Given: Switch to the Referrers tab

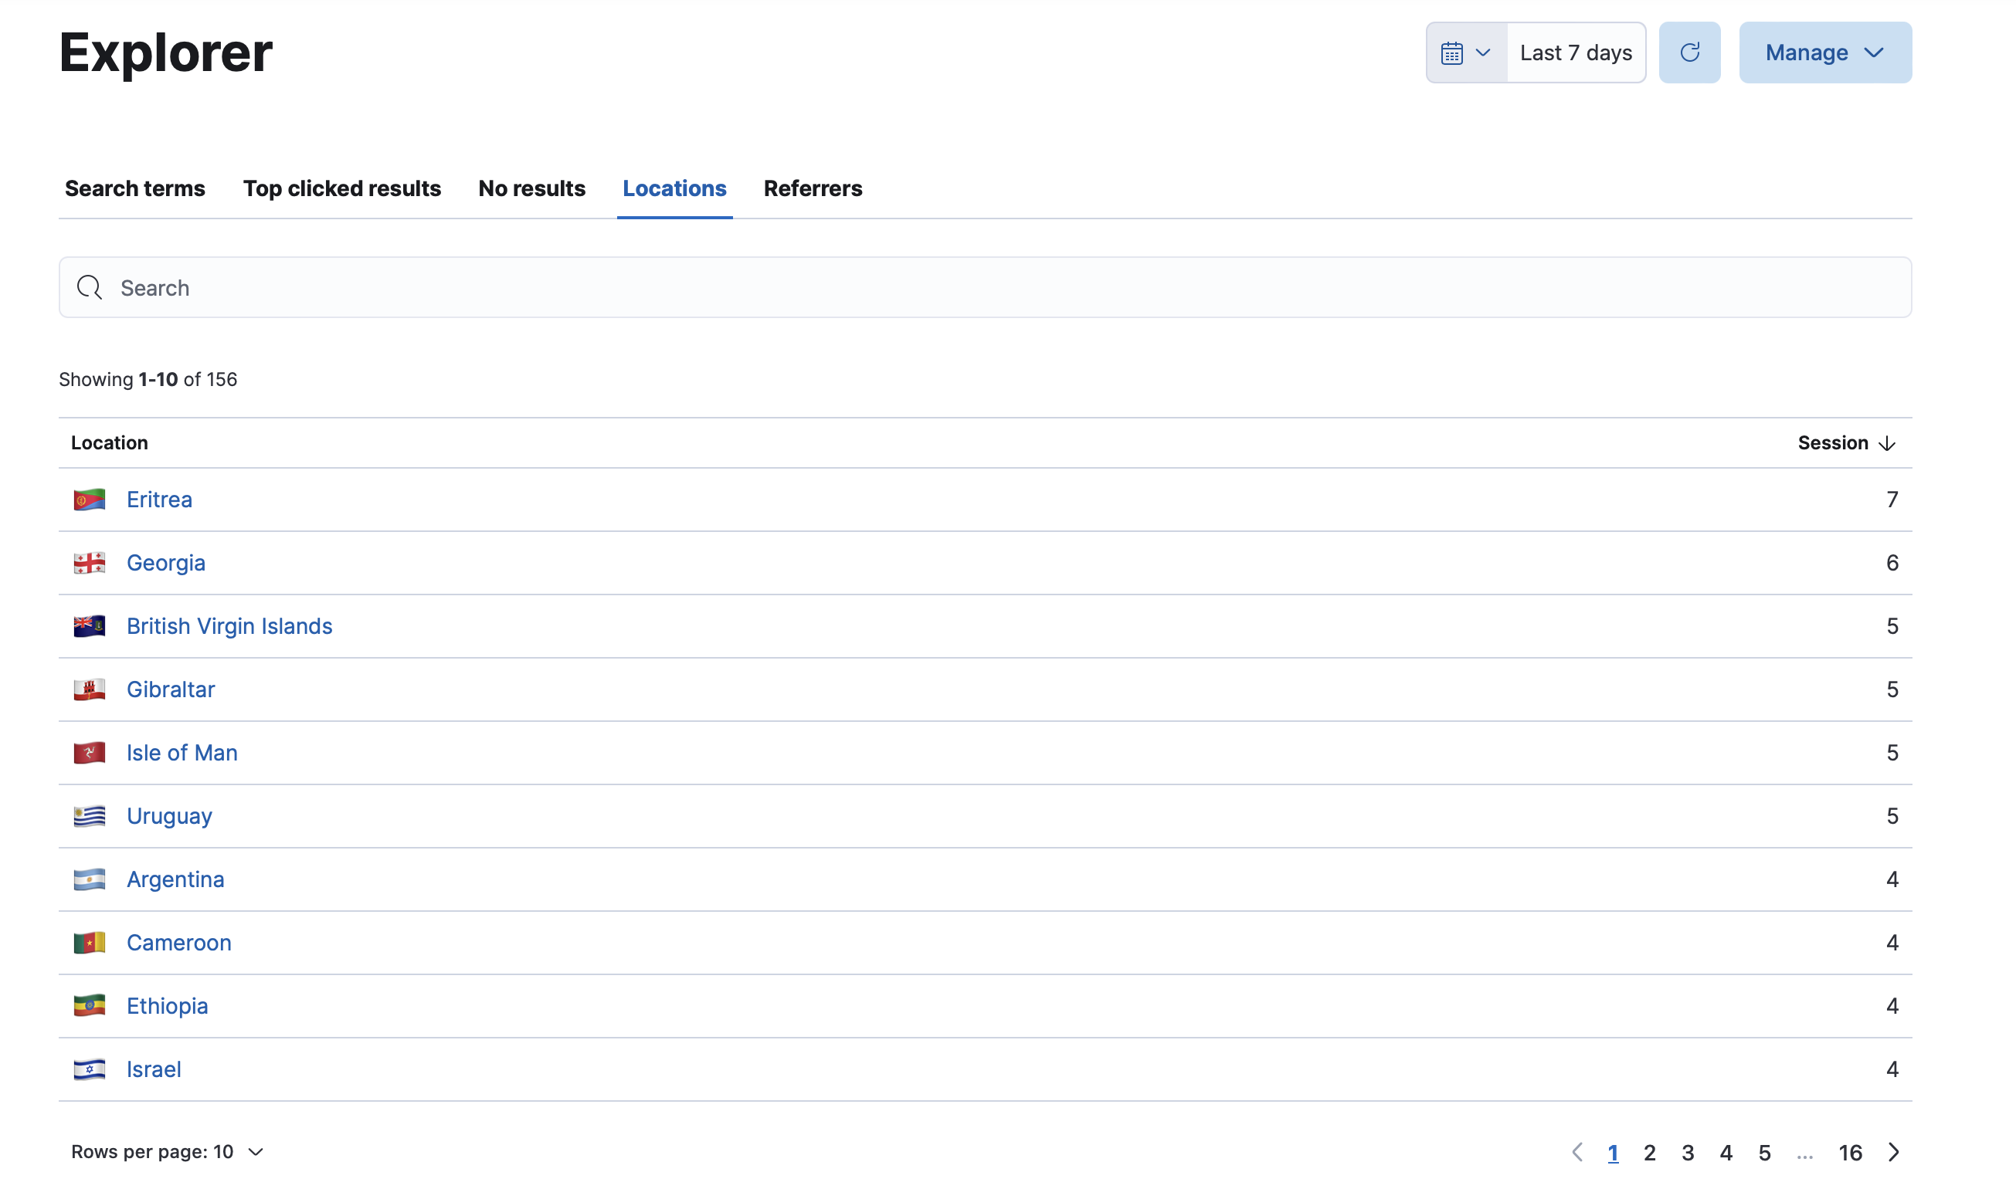Looking at the screenshot, I should tap(813, 188).
